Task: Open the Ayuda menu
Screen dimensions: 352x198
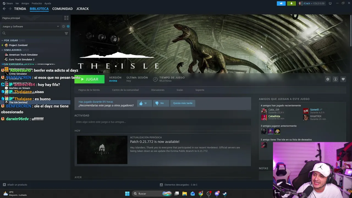Action: click(x=48, y=3)
